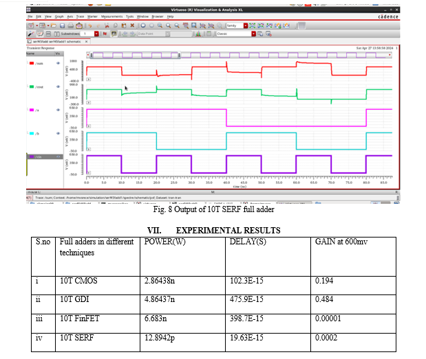
Task: Open the File menu
Action: [30, 16]
